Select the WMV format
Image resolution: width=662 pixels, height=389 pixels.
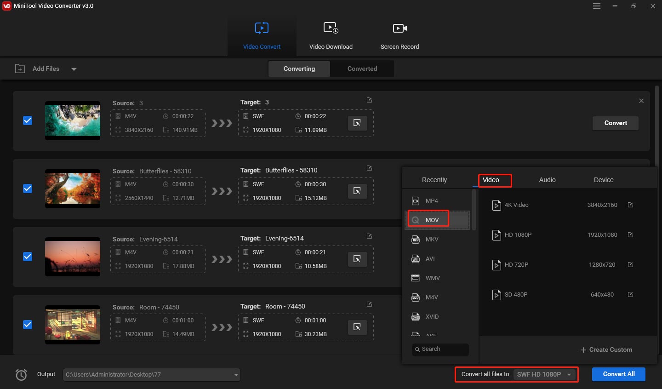(437, 278)
